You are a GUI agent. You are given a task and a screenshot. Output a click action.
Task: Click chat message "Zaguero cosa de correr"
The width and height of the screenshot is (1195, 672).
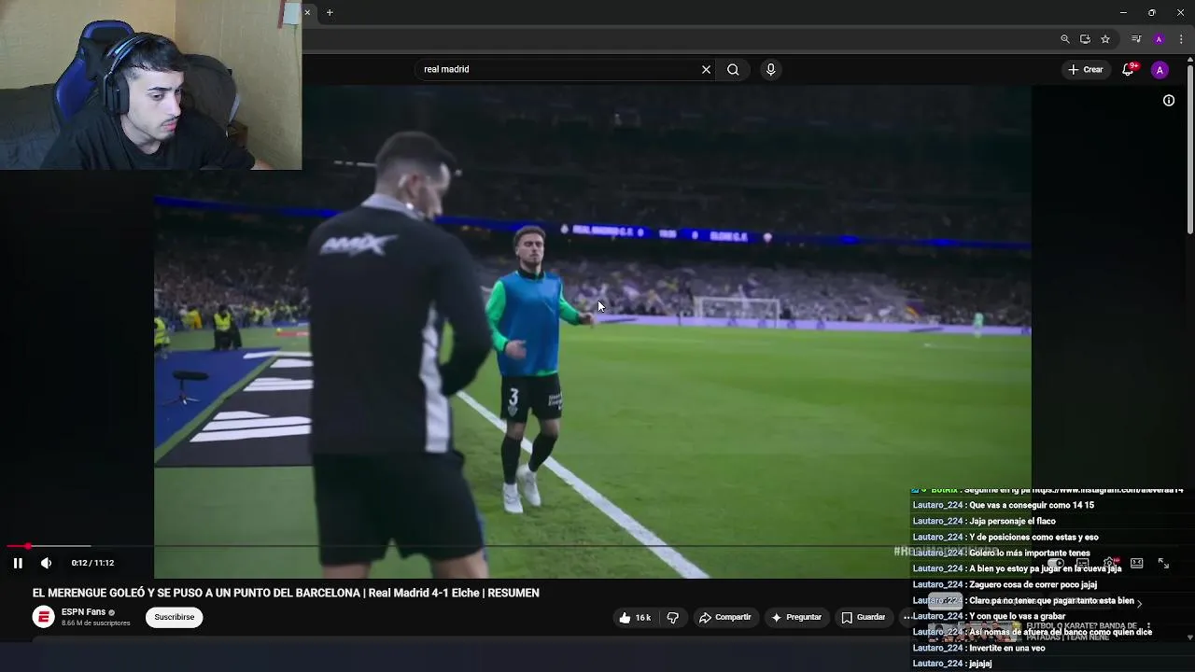tap(1005, 584)
